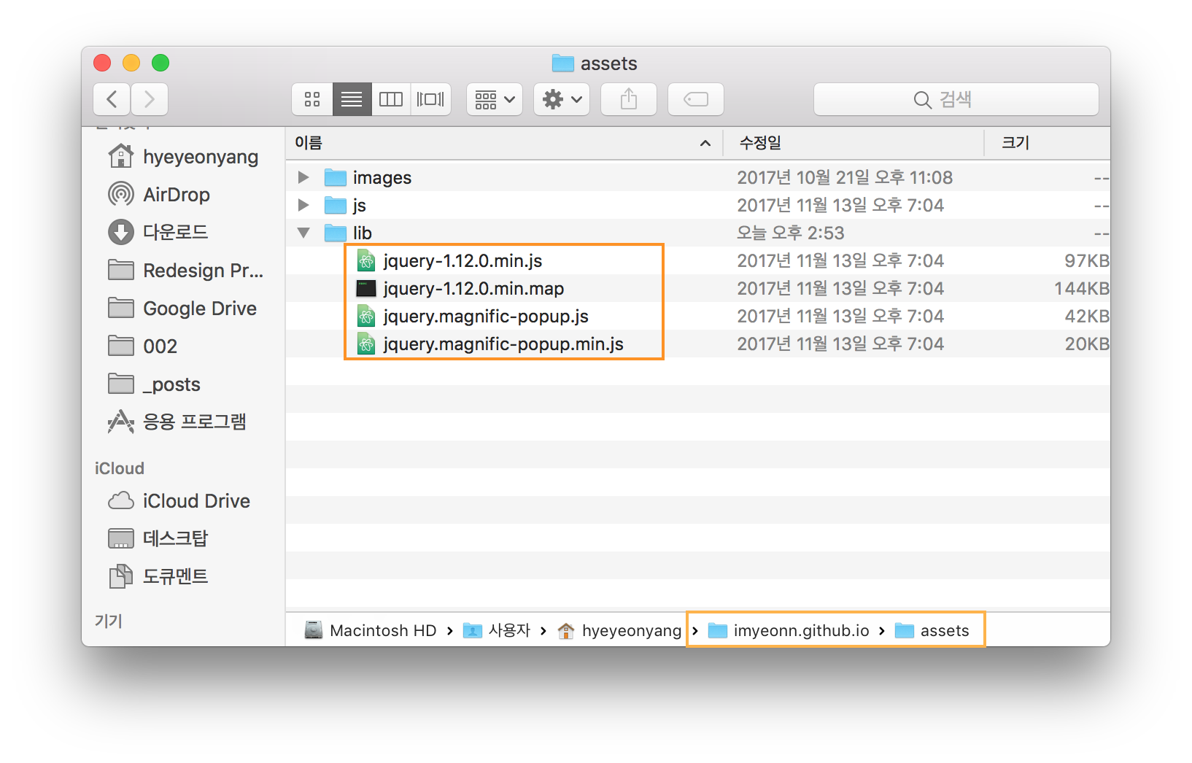This screenshot has width=1192, height=763.
Task: Sort by 크기 column header
Action: pos(1048,143)
